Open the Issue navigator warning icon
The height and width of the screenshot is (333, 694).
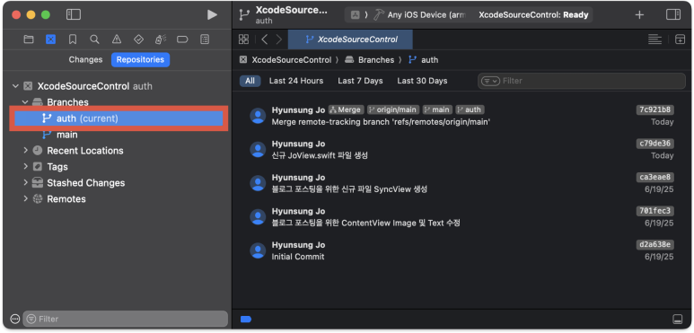(117, 39)
